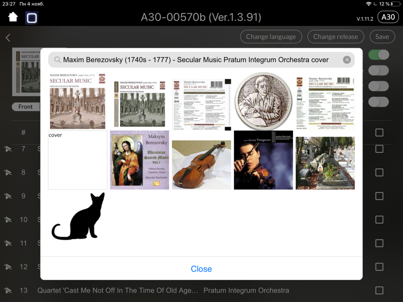Go back with the left chevron

(x=8, y=38)
